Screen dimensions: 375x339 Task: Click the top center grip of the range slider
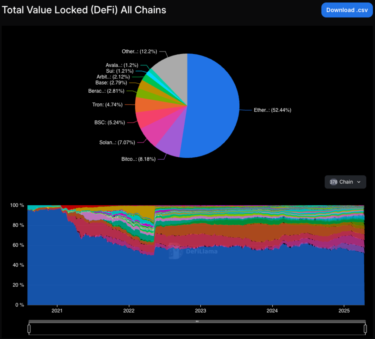click(x=197, y=321)
